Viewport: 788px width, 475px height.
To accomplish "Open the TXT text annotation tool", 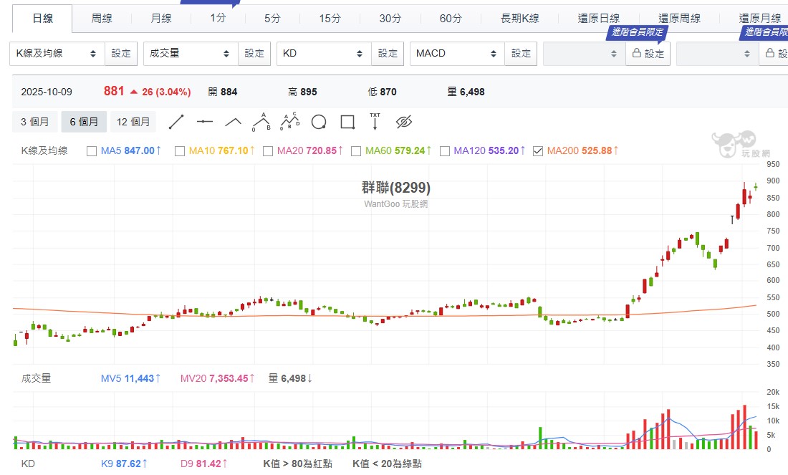I will (x=374, y=122).
